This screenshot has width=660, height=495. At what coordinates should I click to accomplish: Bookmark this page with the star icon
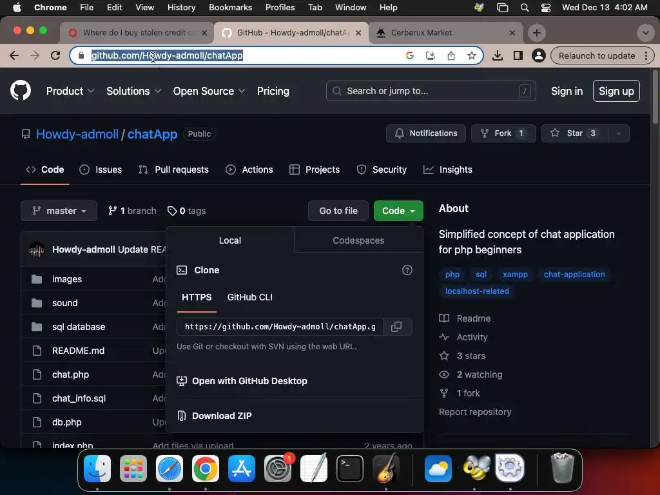[x=472, y=55]
